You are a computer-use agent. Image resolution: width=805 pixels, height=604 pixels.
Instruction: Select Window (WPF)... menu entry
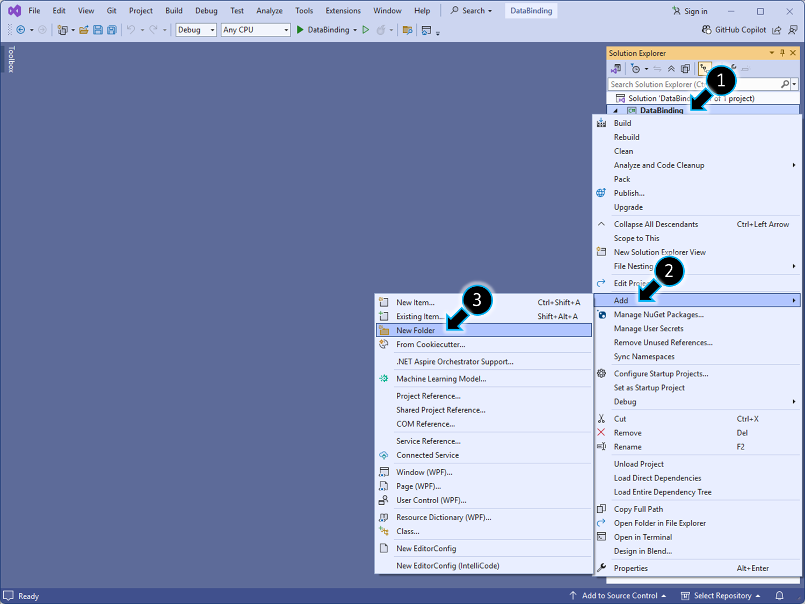pos(484,472)
